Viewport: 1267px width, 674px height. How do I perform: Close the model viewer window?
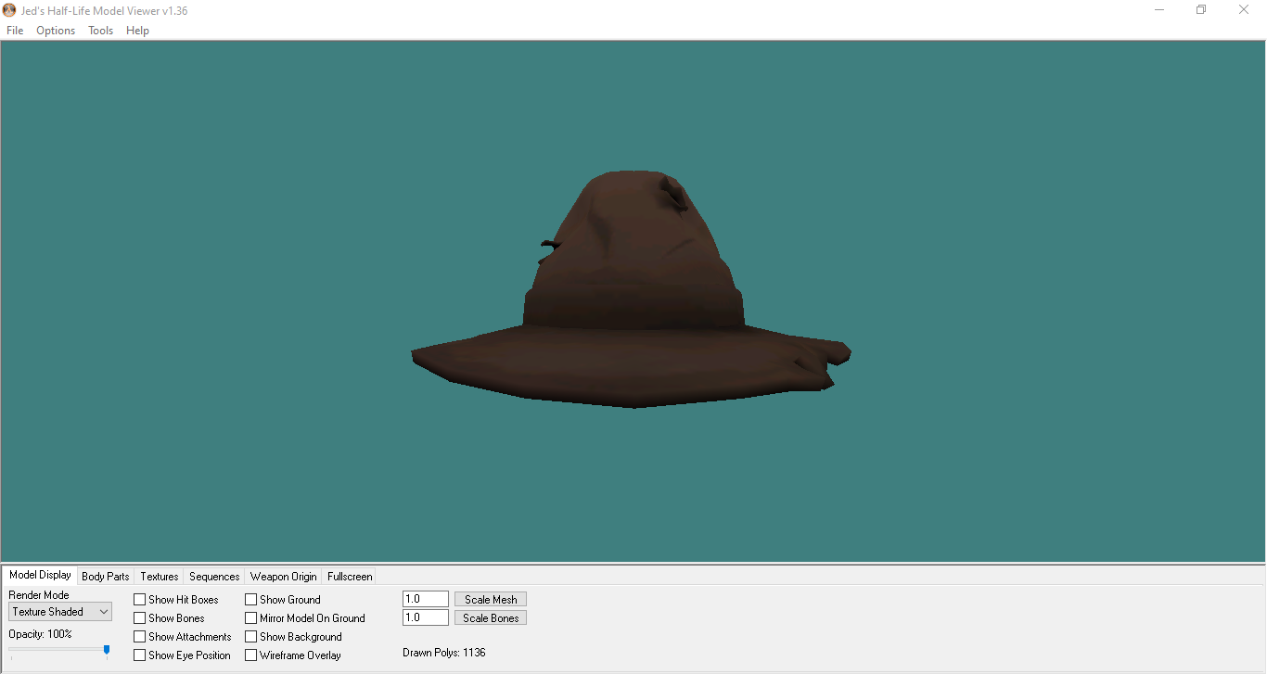click(x=1244, y=10)
